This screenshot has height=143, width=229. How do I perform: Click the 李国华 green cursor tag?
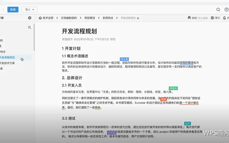(x=173, y=88)
